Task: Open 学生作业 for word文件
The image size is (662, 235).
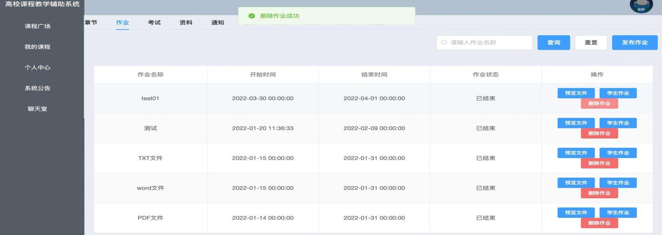Action: click(618, 183)
